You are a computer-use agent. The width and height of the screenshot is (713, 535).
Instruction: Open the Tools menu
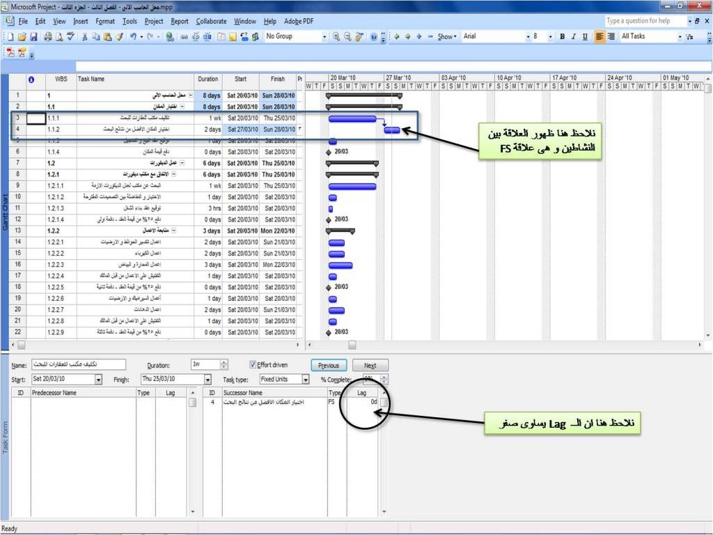pyautogui.click(x=130, y=22)
